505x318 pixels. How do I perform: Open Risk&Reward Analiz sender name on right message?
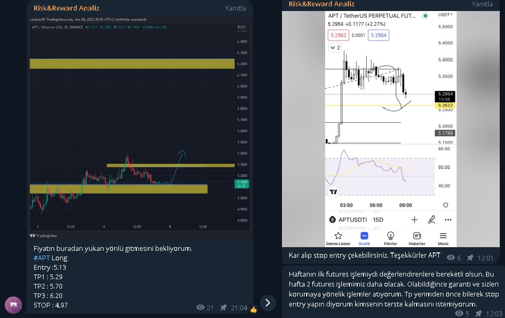coord(321,4)
